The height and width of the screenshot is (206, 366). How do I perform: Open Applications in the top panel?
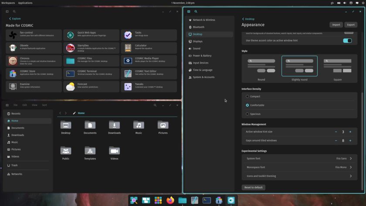pyautogui.click(x=25, y=3)
